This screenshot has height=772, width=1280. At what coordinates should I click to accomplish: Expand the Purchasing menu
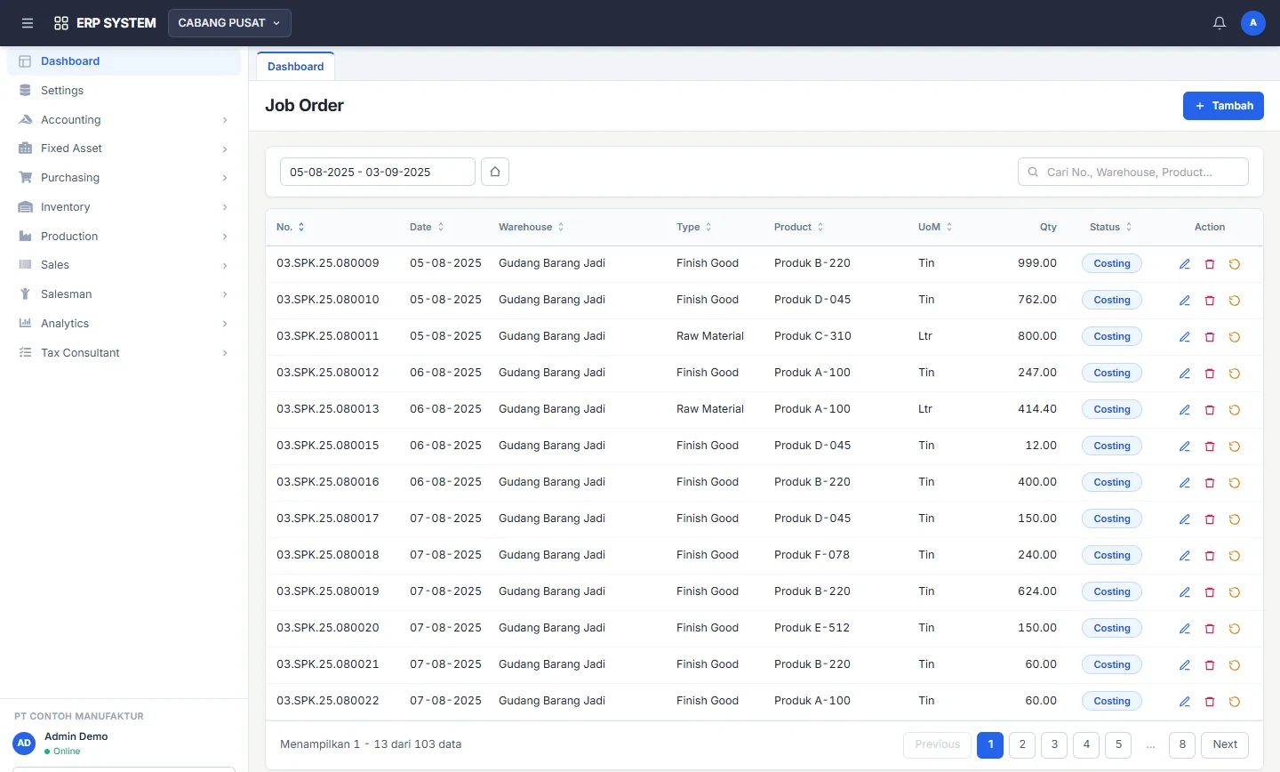pos(124,178)
